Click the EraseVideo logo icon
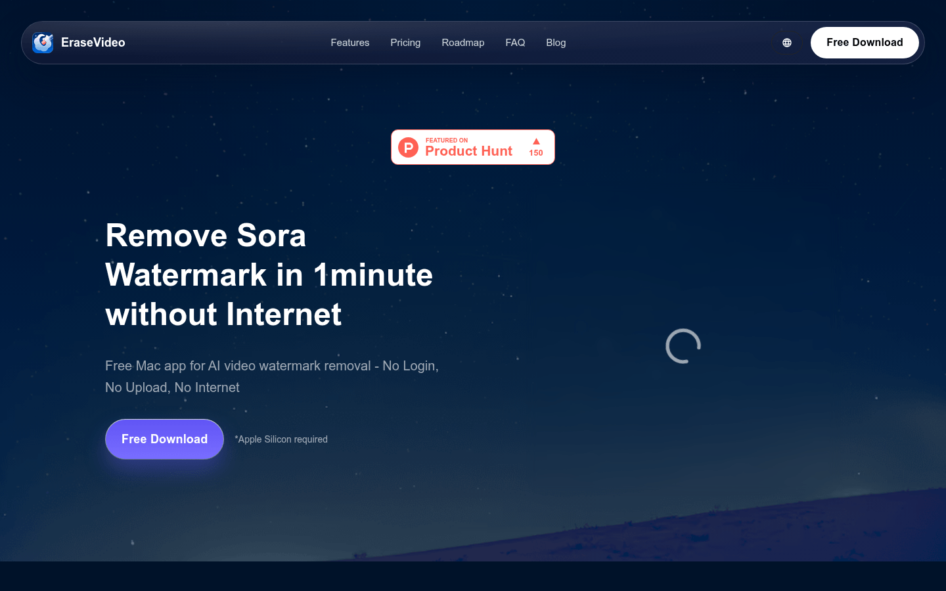The width and height of the screenshot is (946, 591). coord(43,43)
